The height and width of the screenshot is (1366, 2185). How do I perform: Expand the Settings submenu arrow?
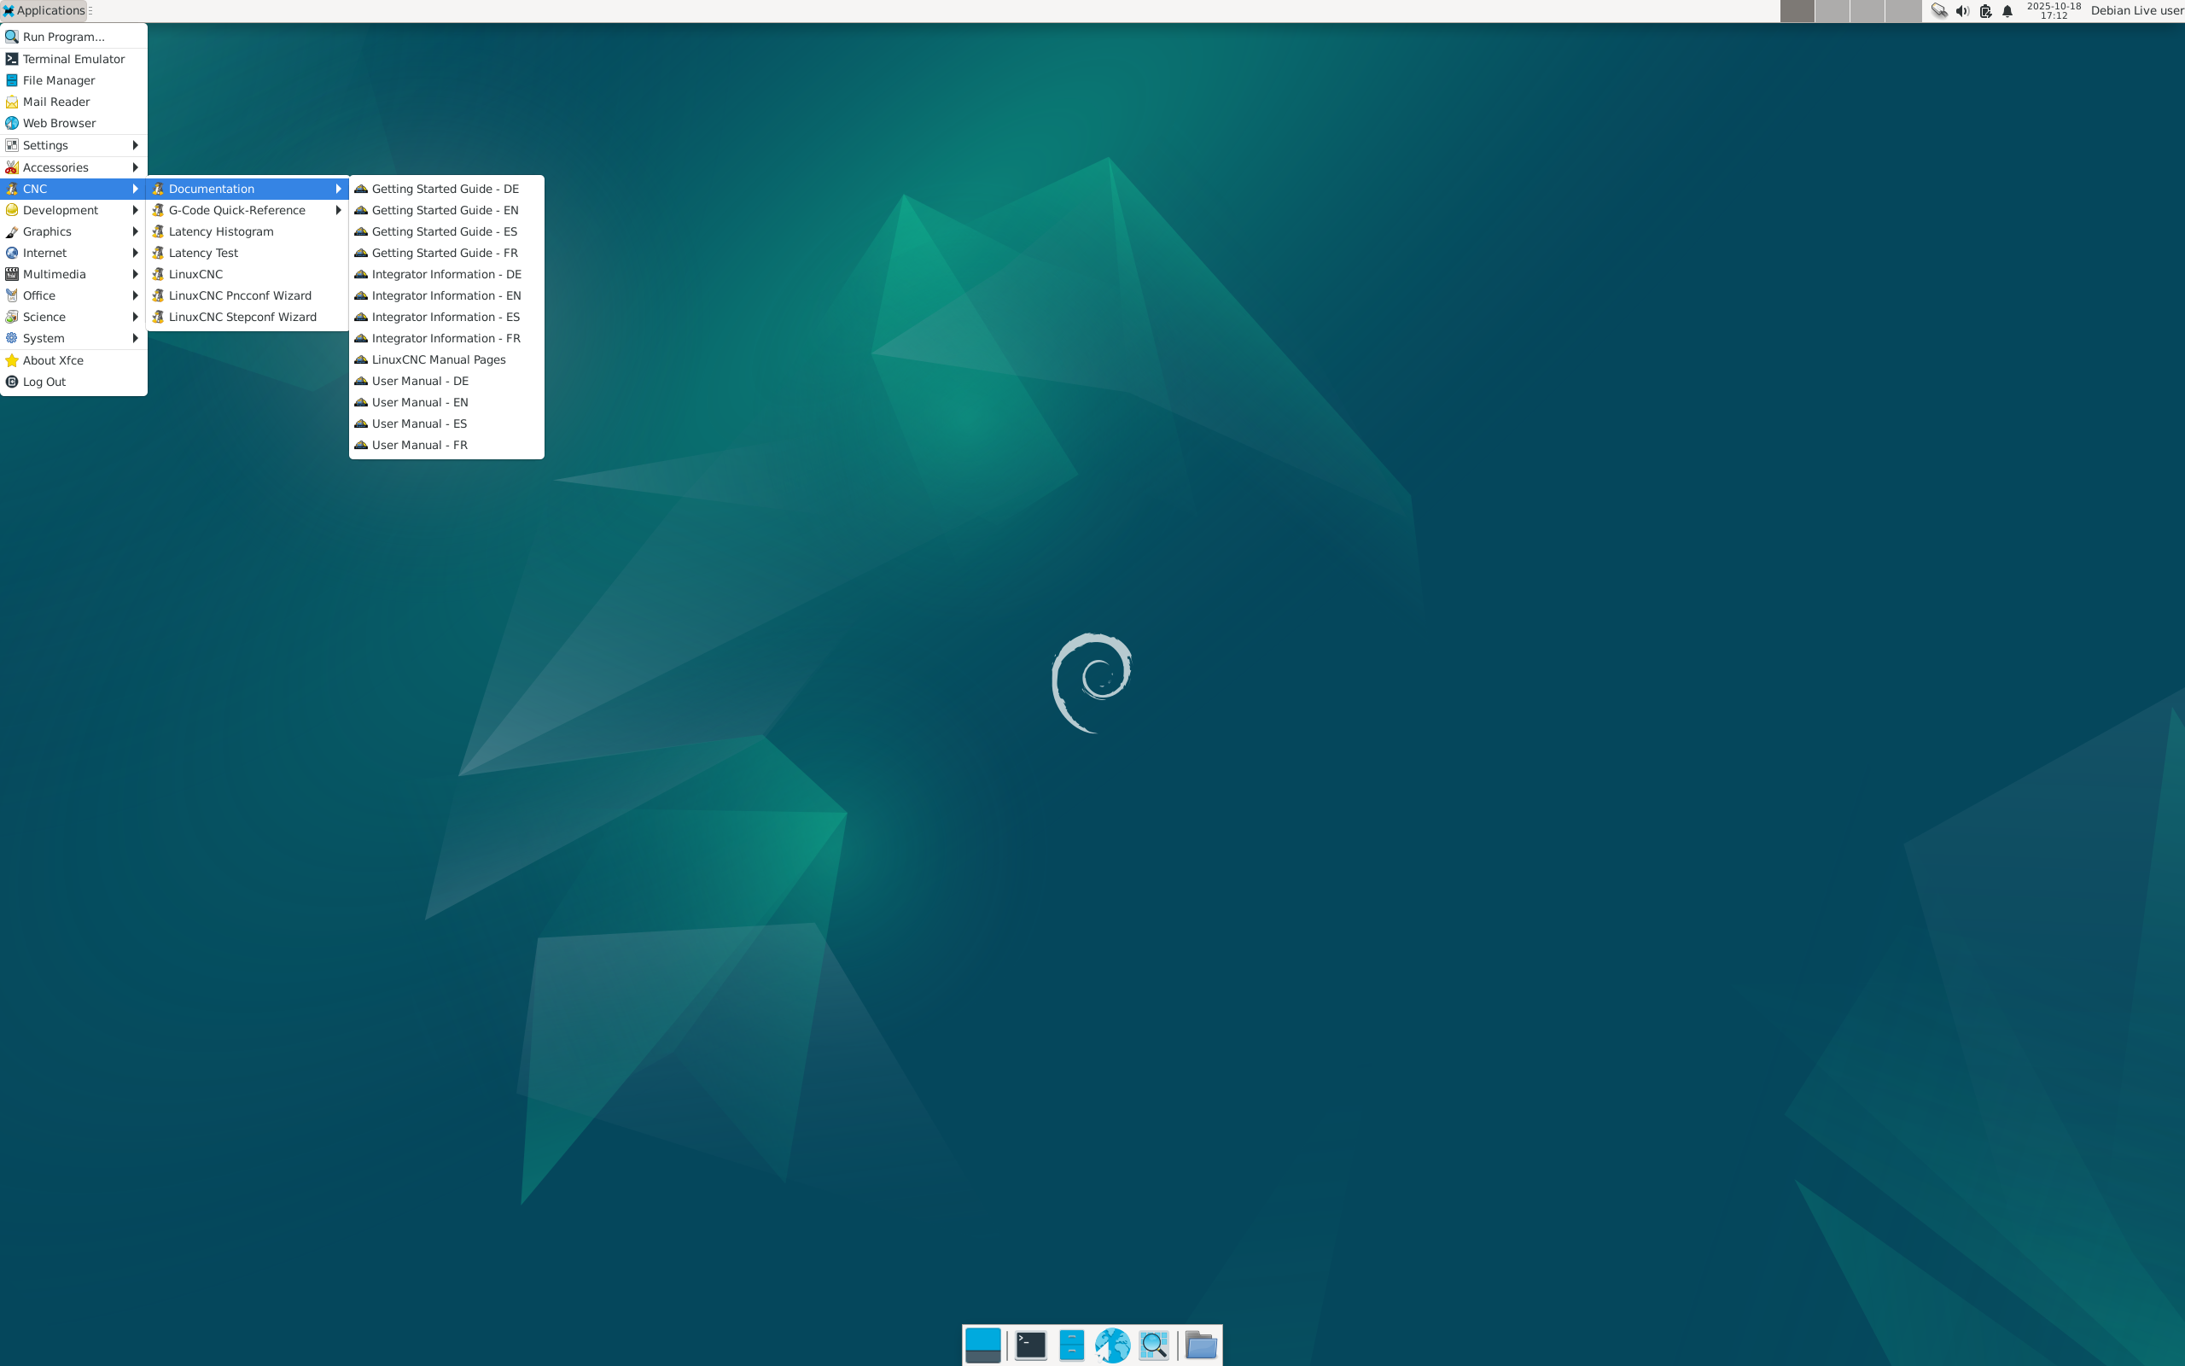point(136,145)
